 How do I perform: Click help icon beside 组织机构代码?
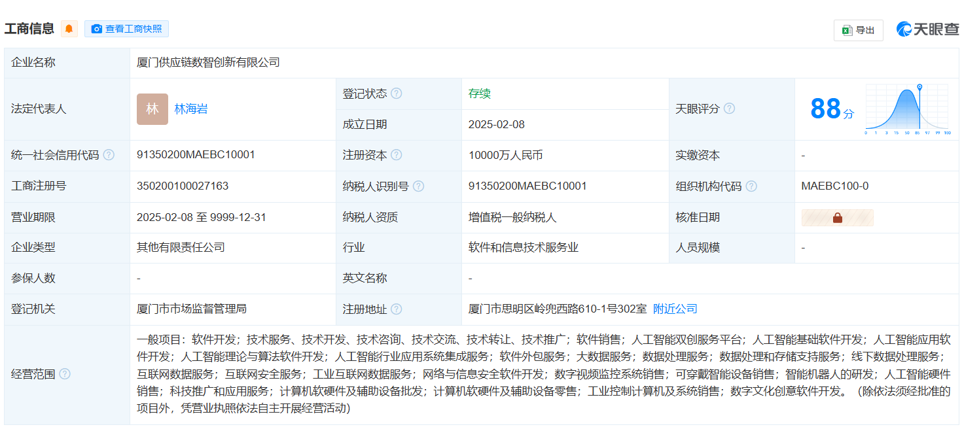751,186
